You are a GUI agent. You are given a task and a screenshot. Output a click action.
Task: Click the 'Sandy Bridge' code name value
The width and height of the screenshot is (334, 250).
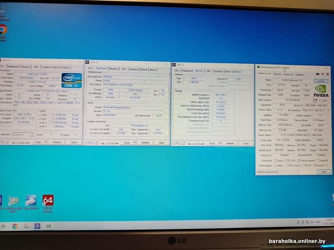click(26, 78)
